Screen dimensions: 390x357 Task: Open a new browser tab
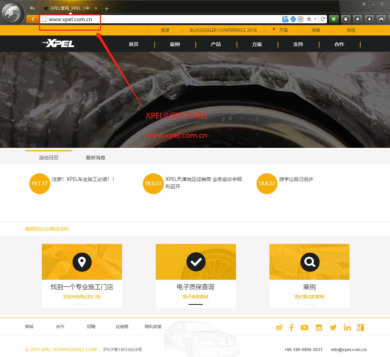tap(107, 9)
